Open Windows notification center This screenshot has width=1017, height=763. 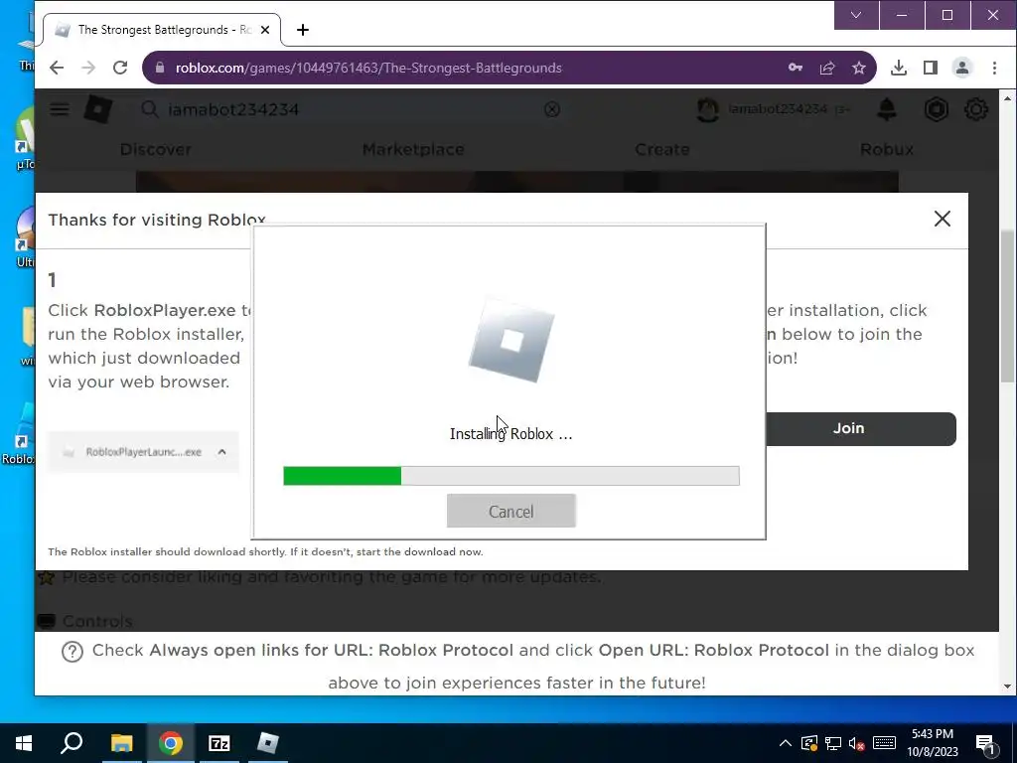985,743
